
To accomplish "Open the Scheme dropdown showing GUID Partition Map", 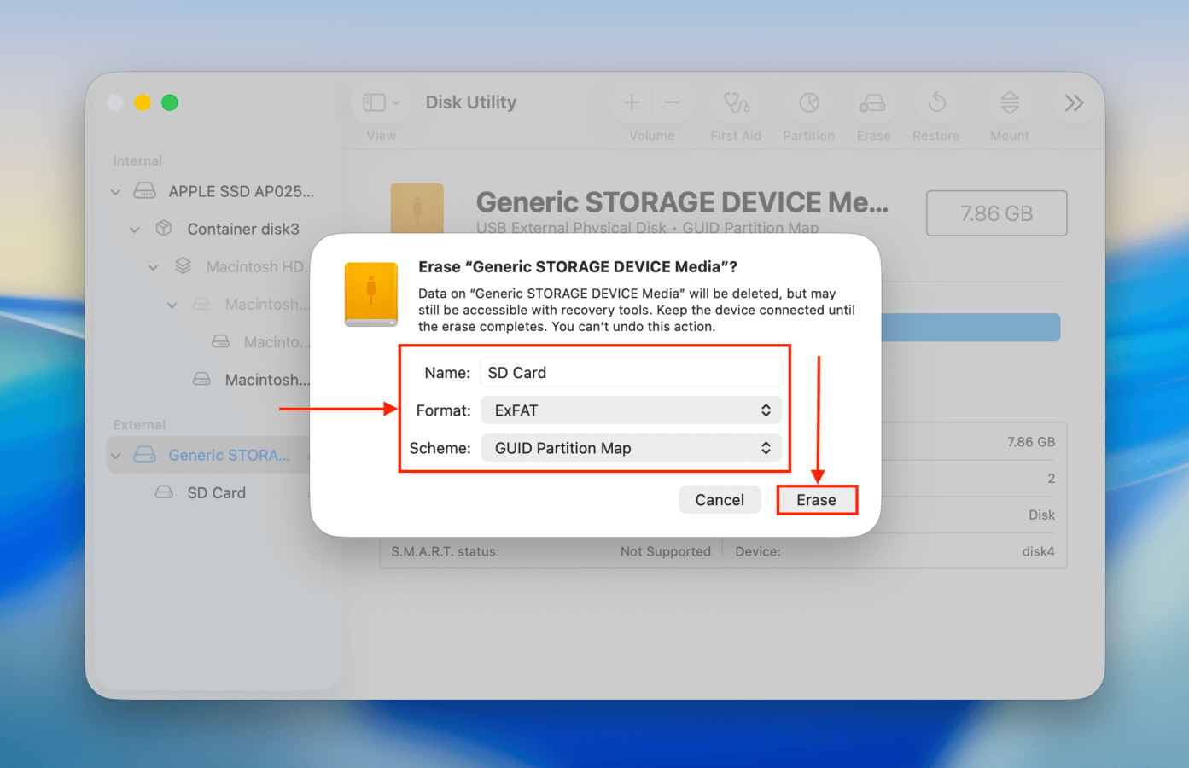I will click(x=631, y=447).
